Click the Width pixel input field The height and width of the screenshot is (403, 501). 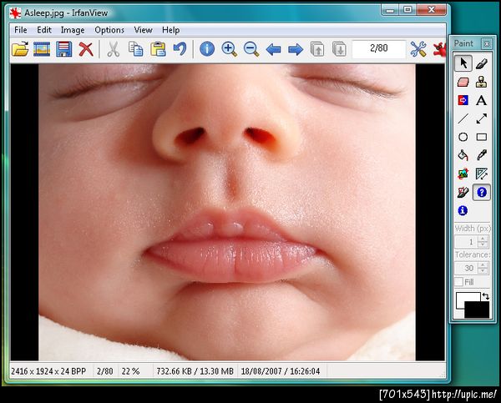pos(467,242)
